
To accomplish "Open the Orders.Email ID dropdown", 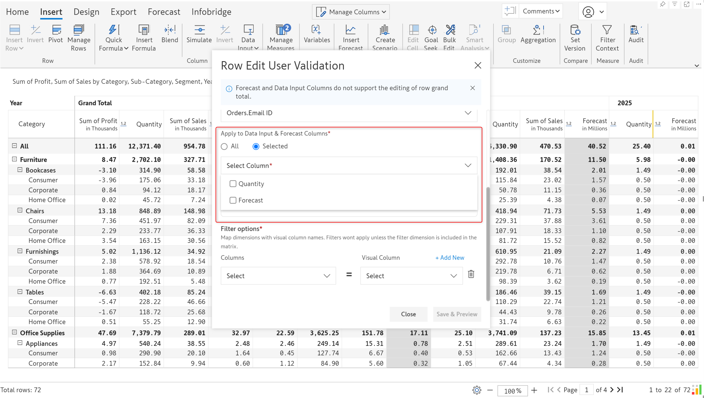I will coord(349,113).
